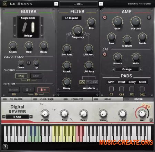
Task: Click the filter Frequency knob
Action: [x=78, y=30]
